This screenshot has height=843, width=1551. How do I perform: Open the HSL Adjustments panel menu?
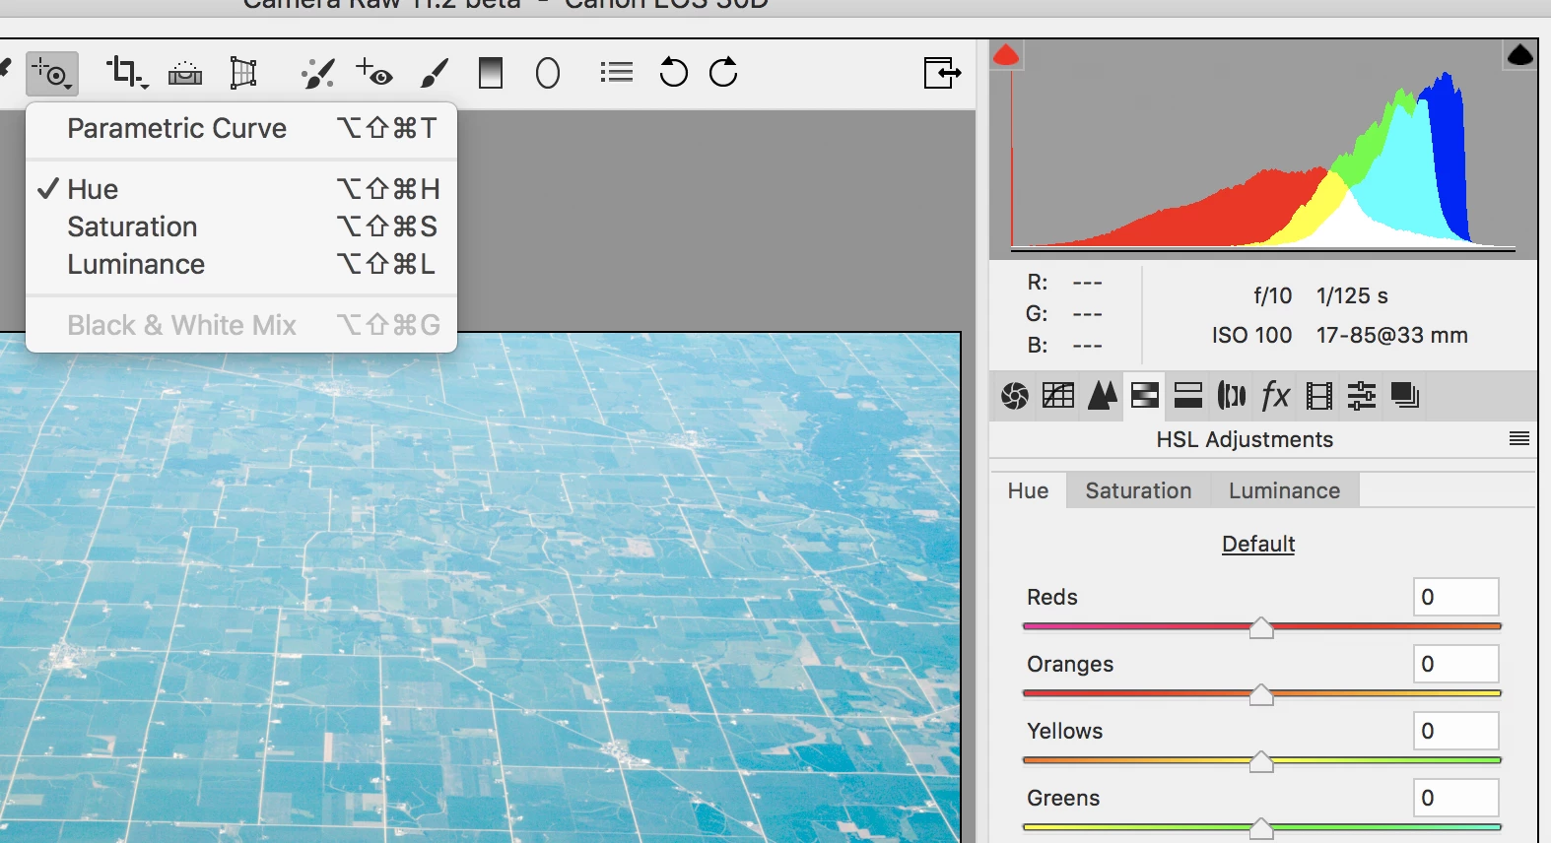(x=1519, y=439)
